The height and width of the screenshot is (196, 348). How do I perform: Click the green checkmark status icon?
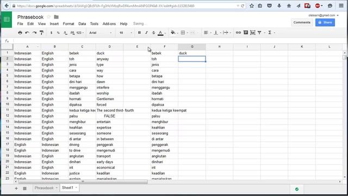click(297, 189)
